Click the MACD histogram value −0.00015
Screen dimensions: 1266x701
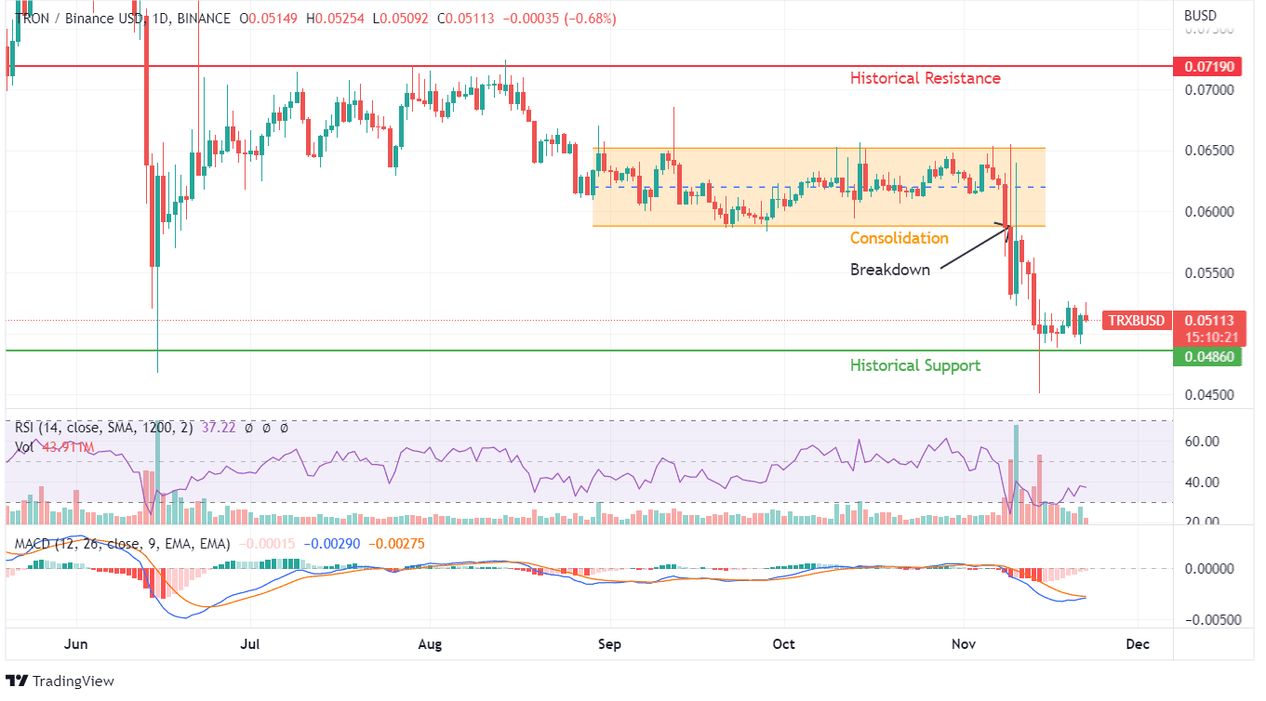265,543
